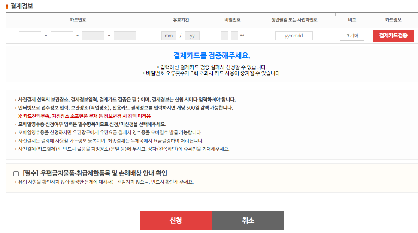Click the second card number segment field
Image resolution: width=418 pixels, height=233 pixels.
(61, 36)
